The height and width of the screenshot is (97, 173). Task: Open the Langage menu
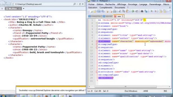point(143,4)
